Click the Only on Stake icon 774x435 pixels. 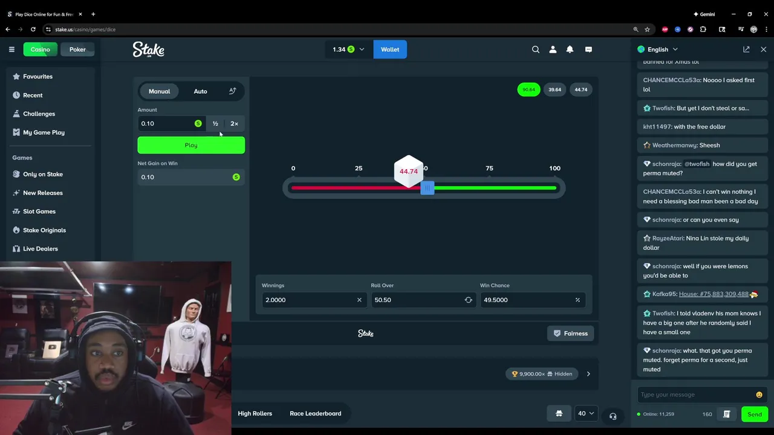(x=16, y=174)
